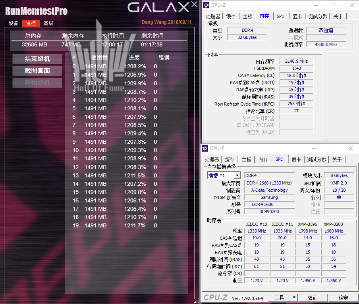Minimize the top CPU-Z window
The image size is (359, 304).
tap(315, 5)
